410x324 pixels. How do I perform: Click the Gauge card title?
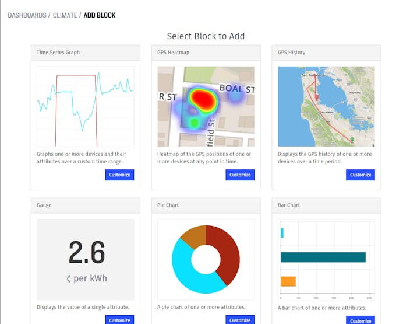point(44,205)
